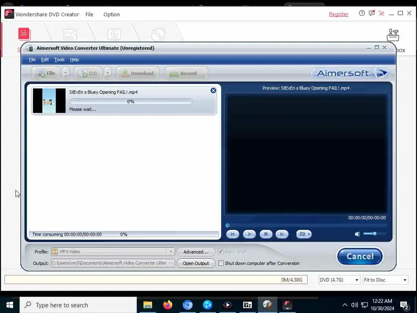Open the DVD (4.7G) disc type dropdown
This screenshot has height=313, width=417.
339,280
